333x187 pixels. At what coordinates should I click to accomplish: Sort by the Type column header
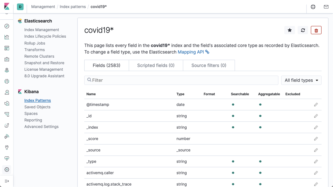click(180, 94)
